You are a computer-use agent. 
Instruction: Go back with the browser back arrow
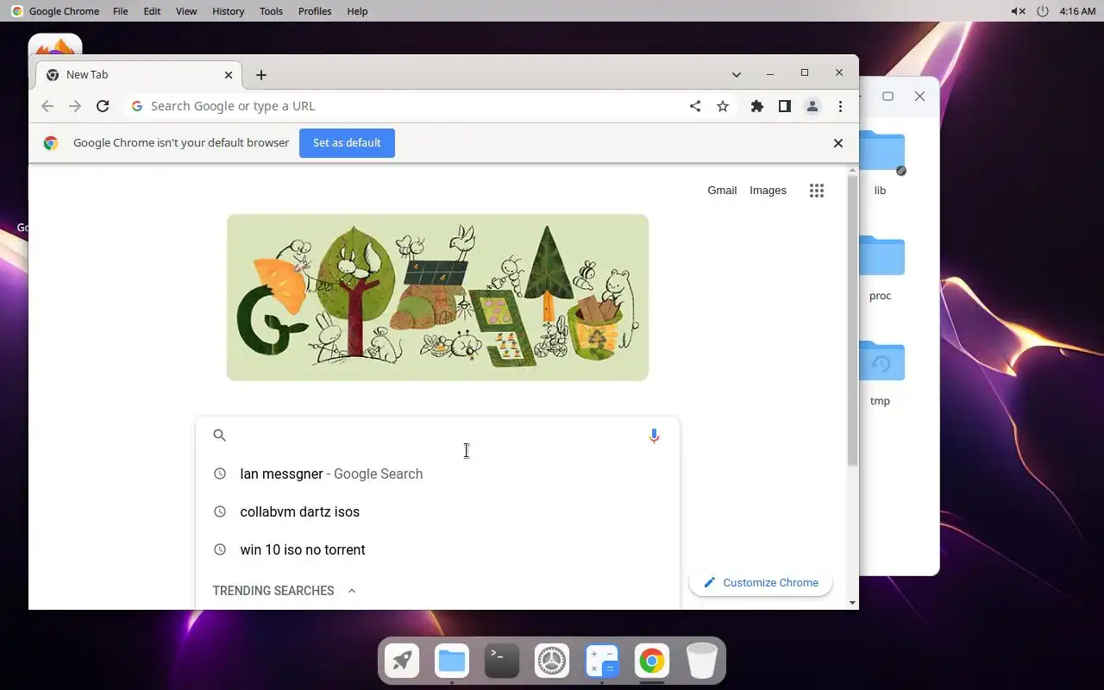tap(47, 106)
